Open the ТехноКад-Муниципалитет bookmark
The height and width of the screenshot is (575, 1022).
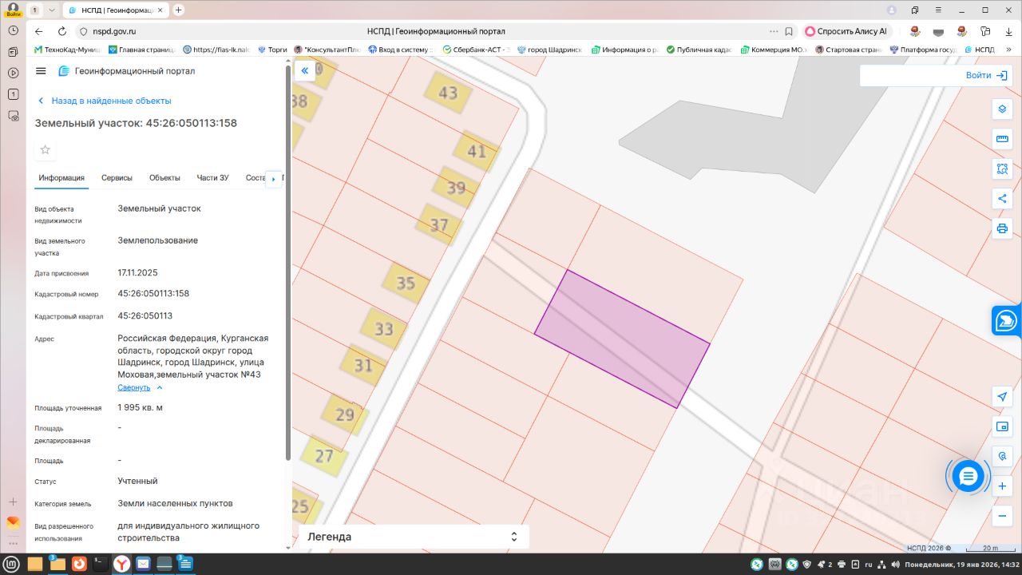67,50
